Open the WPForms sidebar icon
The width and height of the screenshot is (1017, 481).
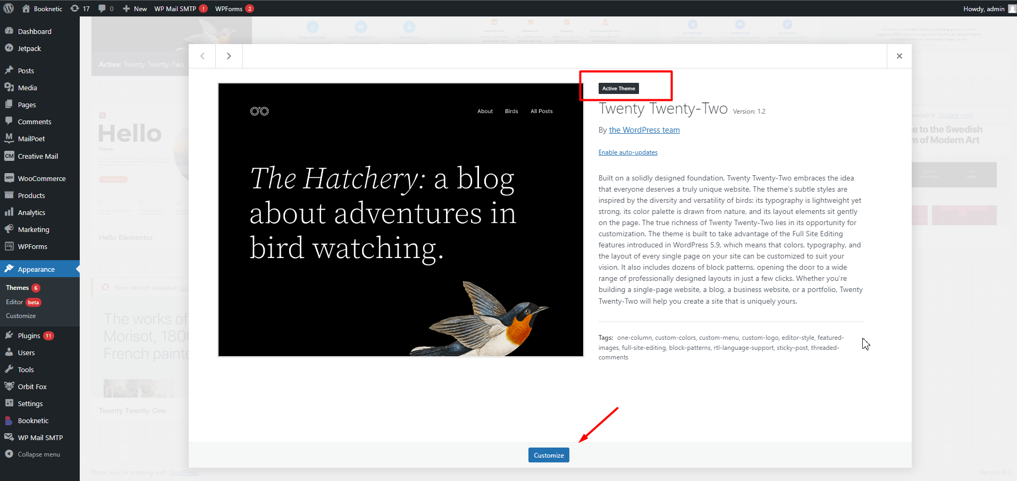point(9,246)
